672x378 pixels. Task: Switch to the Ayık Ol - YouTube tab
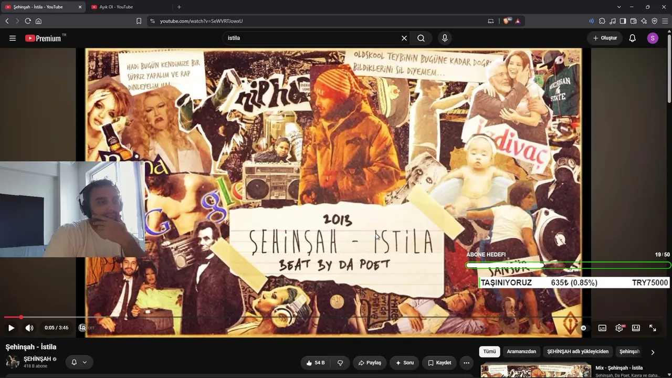pyautogui.click(x=128, y=7)
